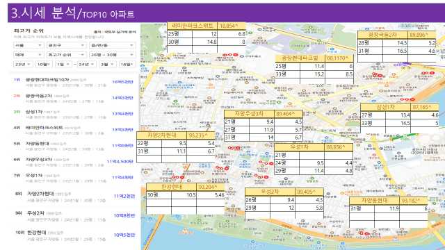Open the 매매 deal type dropdown
445x250 pixels.
pos(29,55)
